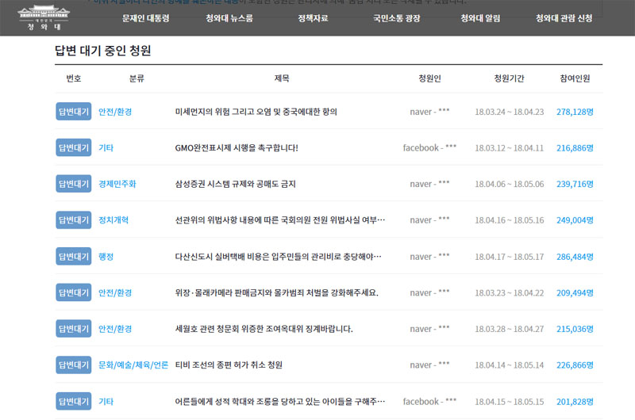Open the 청와대 뉴스룸 menu

coord(229,18)
